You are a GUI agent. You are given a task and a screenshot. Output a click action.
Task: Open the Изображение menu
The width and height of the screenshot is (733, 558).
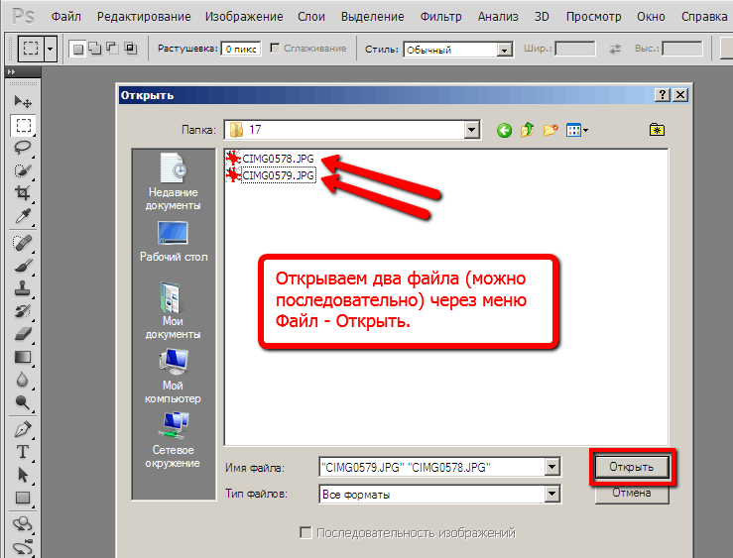(244, 17)
